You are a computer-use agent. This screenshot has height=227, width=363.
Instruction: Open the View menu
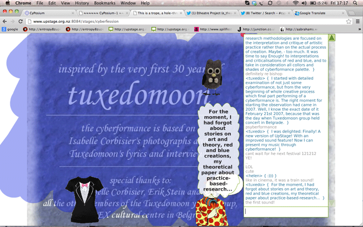65,3
